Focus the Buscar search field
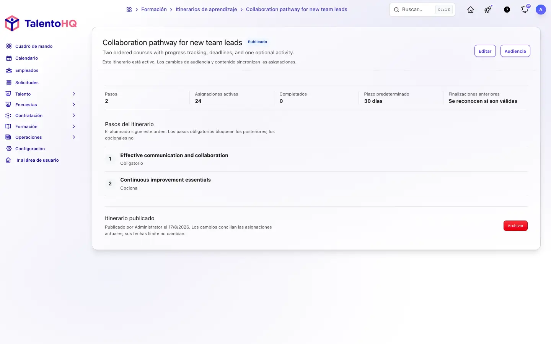This screenshot has height=344, width=551. tap(422, 10)
